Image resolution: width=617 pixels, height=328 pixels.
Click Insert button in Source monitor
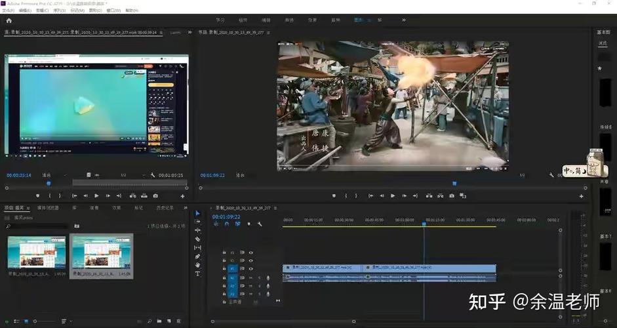pyautogui.click(x=133, y=195)
